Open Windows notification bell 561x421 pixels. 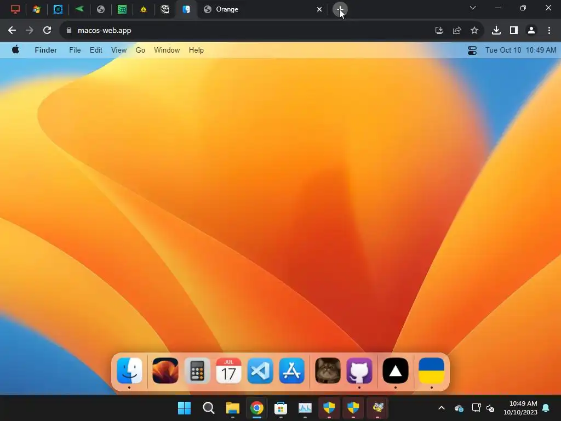(x=546, y=408)
